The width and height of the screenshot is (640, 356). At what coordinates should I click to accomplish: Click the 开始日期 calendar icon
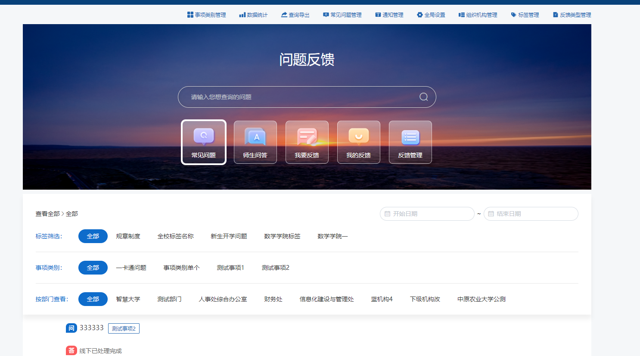(387, 214)
